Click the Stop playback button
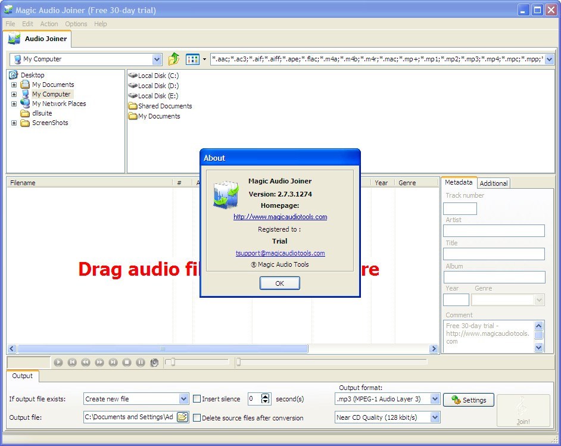 pos(127,362)
